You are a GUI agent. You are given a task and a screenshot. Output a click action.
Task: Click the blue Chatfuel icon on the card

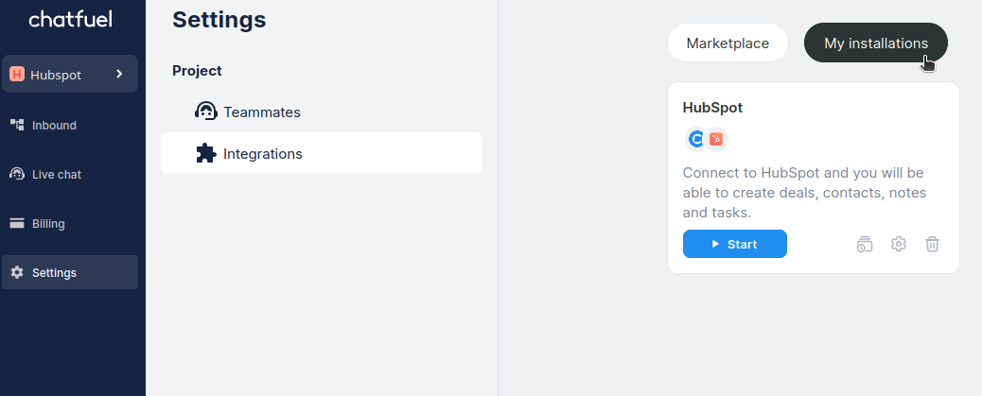(696, 140)
